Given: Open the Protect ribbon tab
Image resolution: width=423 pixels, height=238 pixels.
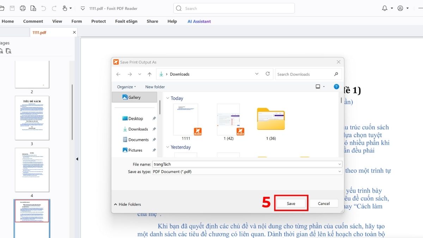Looking at the screenshot, I should click(x=98, y=21).
